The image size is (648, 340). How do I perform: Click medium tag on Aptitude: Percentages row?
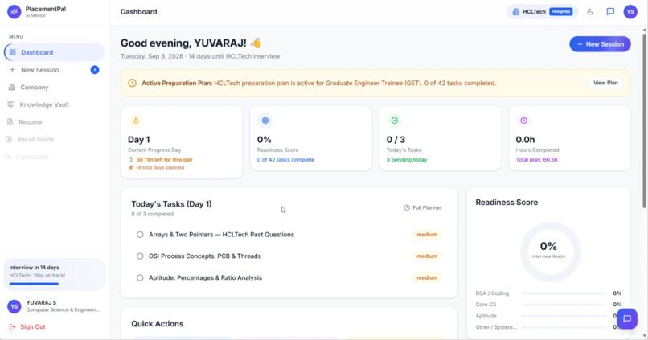pyautogui.click(x=427, y=277)
